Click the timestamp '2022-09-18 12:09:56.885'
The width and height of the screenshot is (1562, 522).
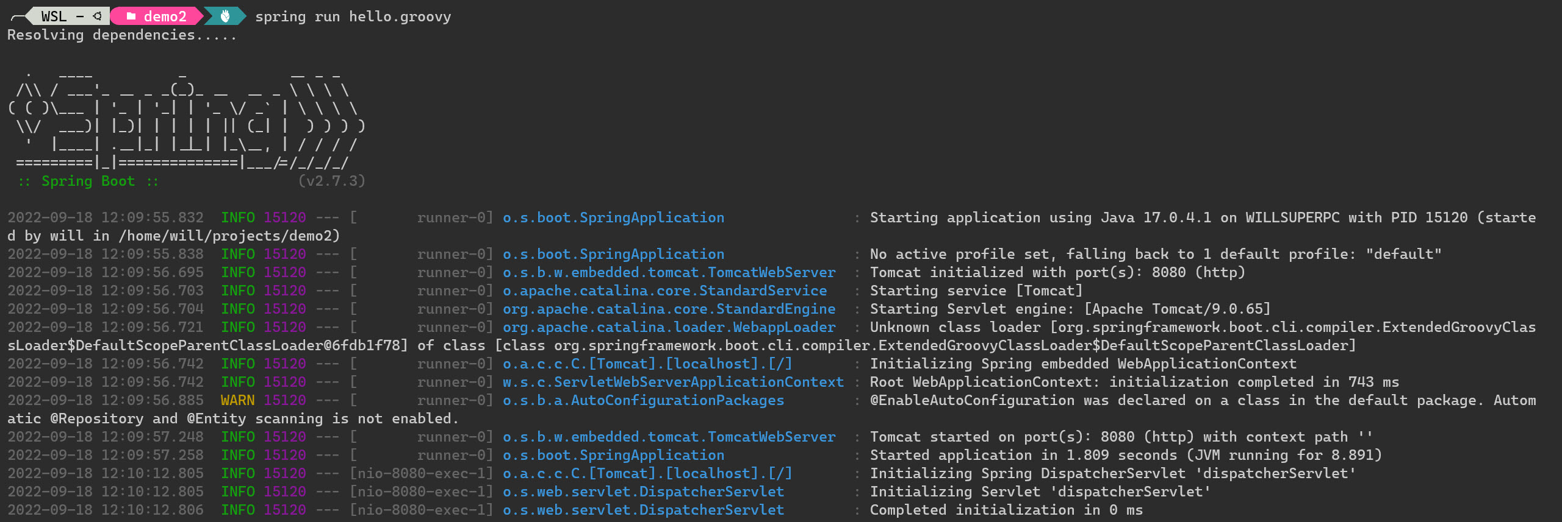[x=106, y=400]
